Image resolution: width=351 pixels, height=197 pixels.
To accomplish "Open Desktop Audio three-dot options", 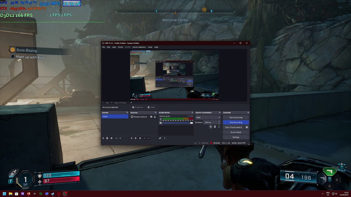I will pyautogui.click(x=161, y=120).
